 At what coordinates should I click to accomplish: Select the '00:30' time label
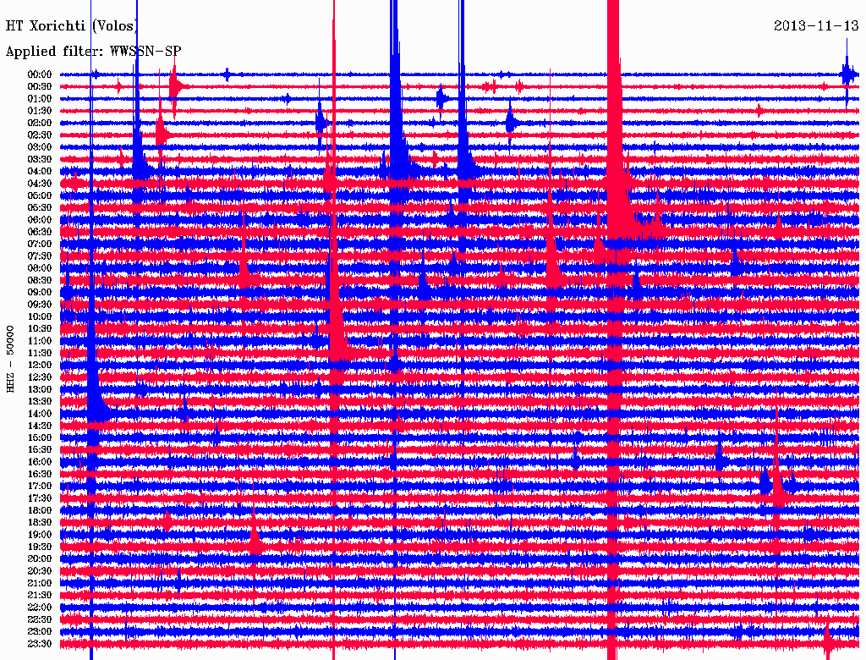pyautogui.click(x=40, y=86)
